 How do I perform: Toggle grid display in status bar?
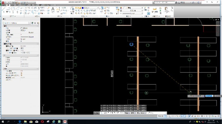pyautogui.click(x=162, y=116)
